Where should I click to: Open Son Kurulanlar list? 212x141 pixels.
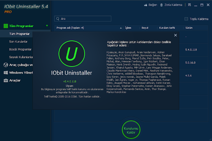[x=18, y=42]
